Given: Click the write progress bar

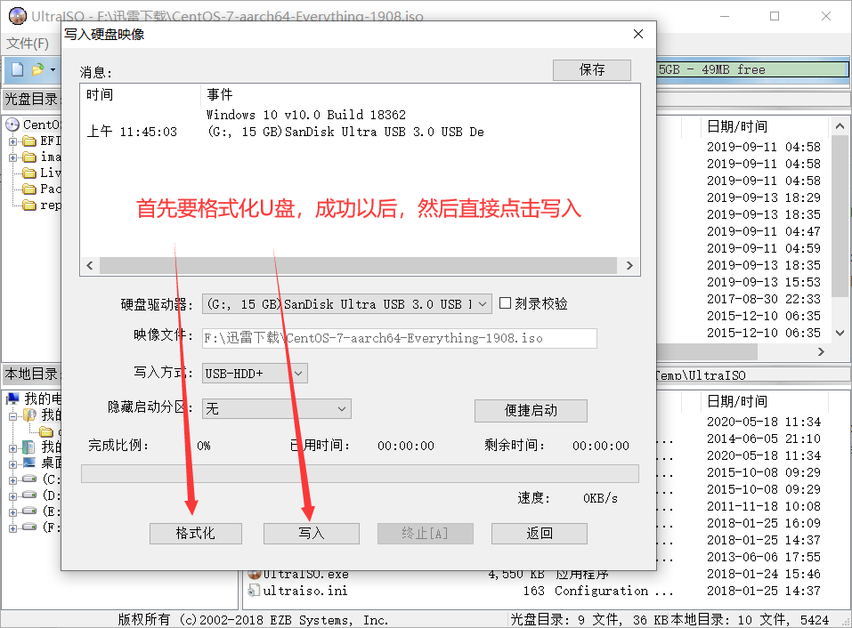Looking at the screenshot, I should (360, 473).
